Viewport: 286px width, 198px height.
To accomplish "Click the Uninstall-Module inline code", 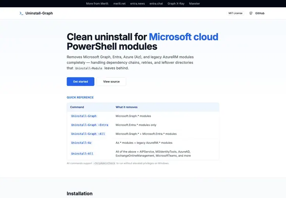I will pos(89,68).
